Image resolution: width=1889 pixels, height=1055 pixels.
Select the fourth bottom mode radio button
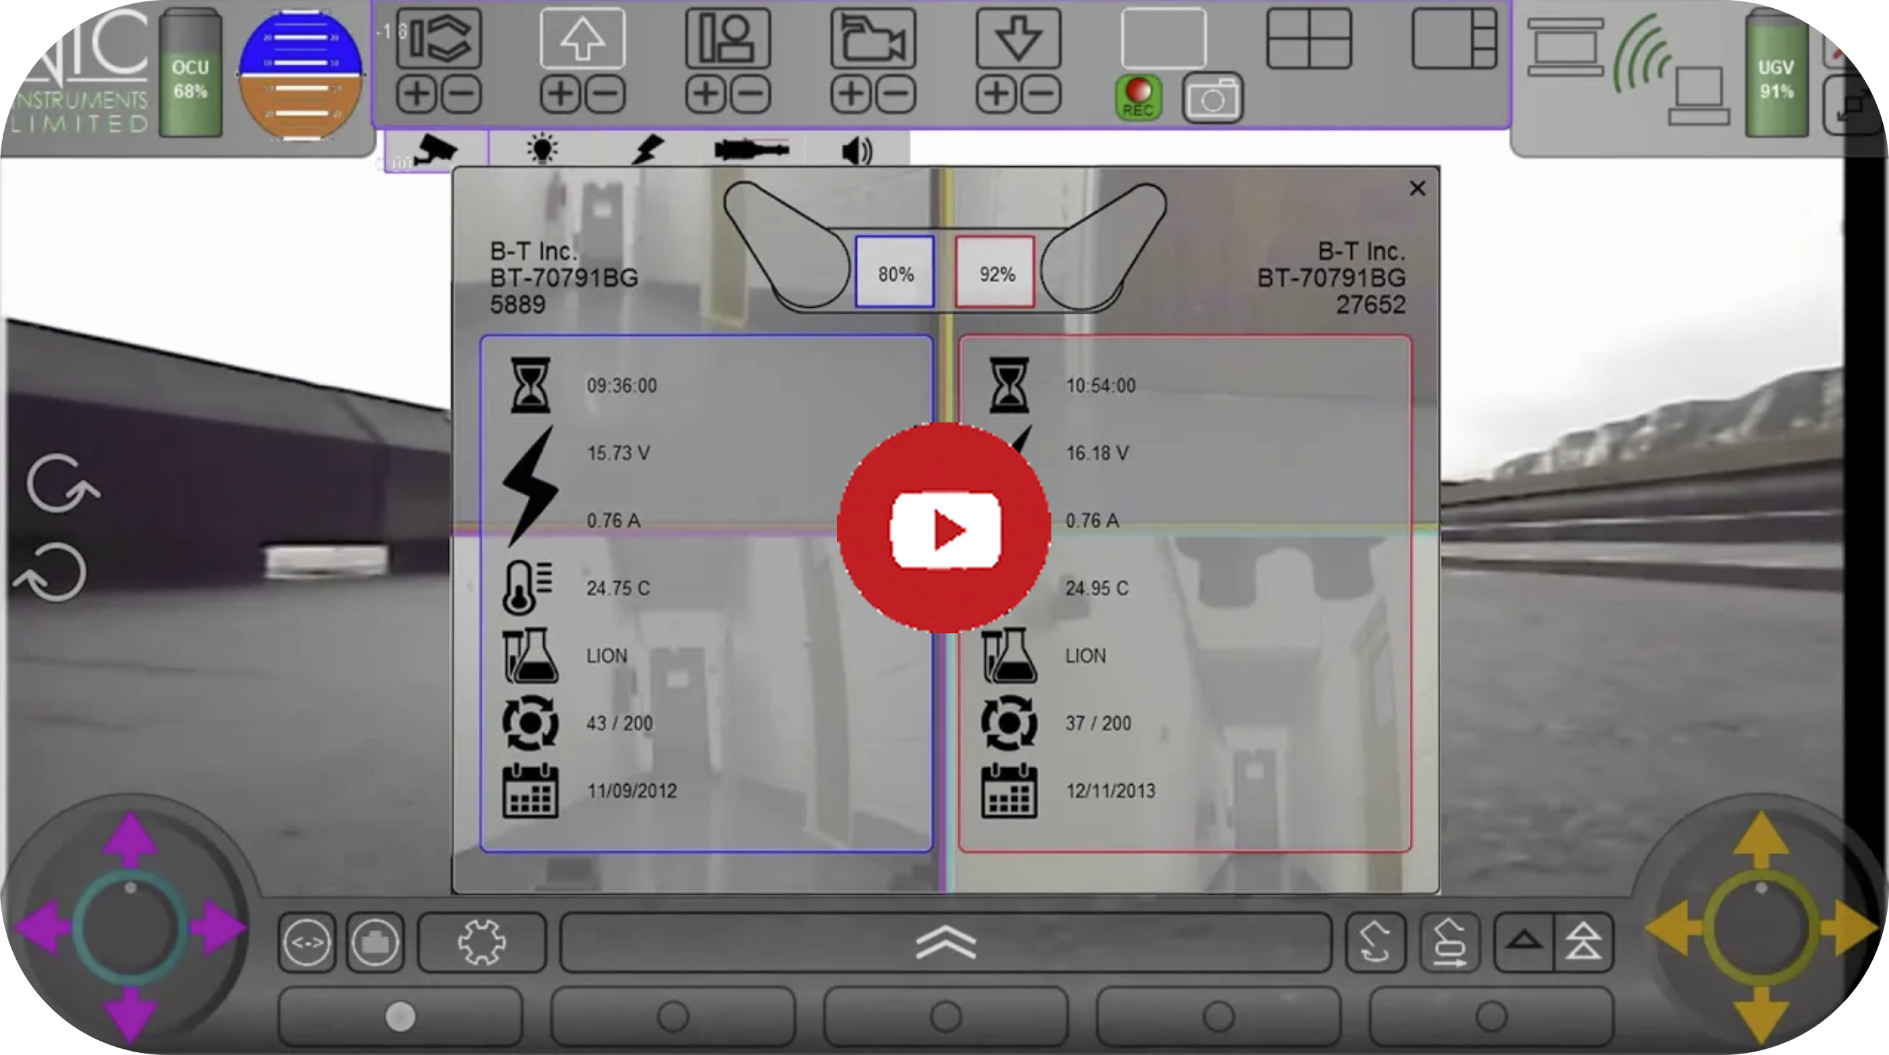(x=1218, y=1016)
